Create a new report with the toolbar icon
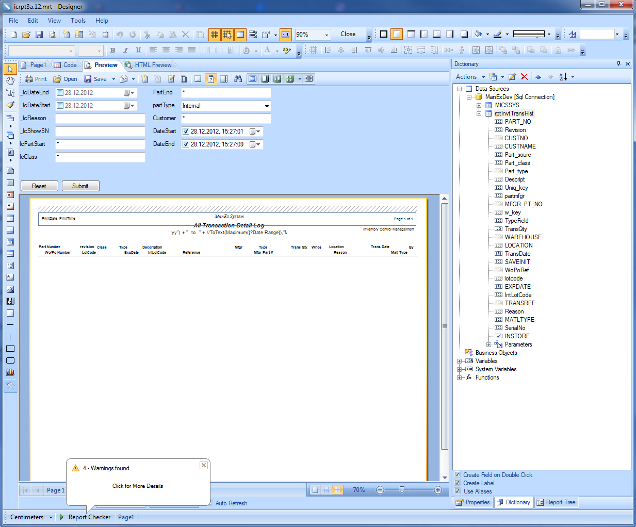 [13, 35]
